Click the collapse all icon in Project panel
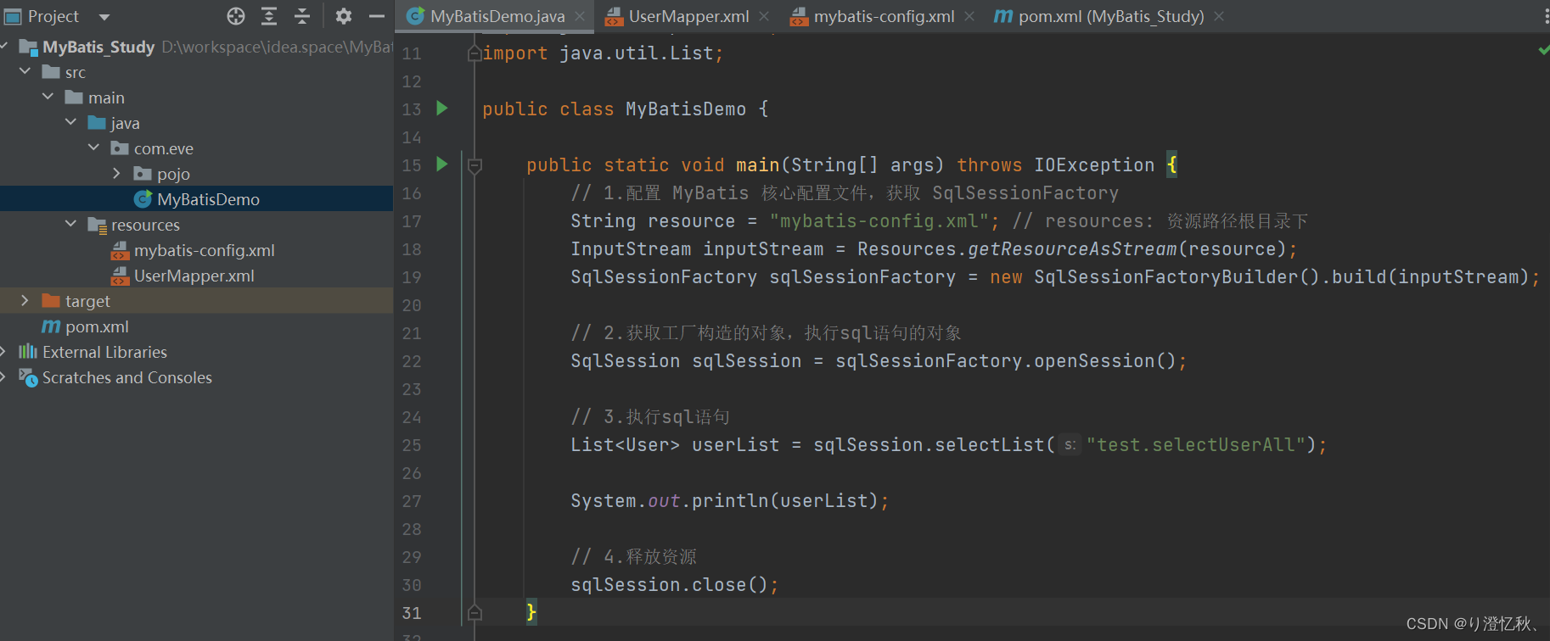 point(302,16)
